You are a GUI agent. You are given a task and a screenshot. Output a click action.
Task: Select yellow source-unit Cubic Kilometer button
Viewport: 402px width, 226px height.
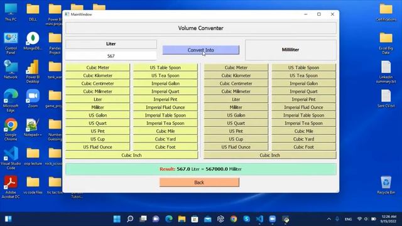tap(98, 75)
